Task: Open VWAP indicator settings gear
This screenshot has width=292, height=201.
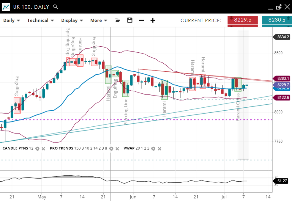Action: [153, 148]
